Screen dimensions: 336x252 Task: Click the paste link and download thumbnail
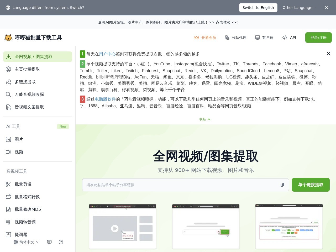click(x=206, y=226)
